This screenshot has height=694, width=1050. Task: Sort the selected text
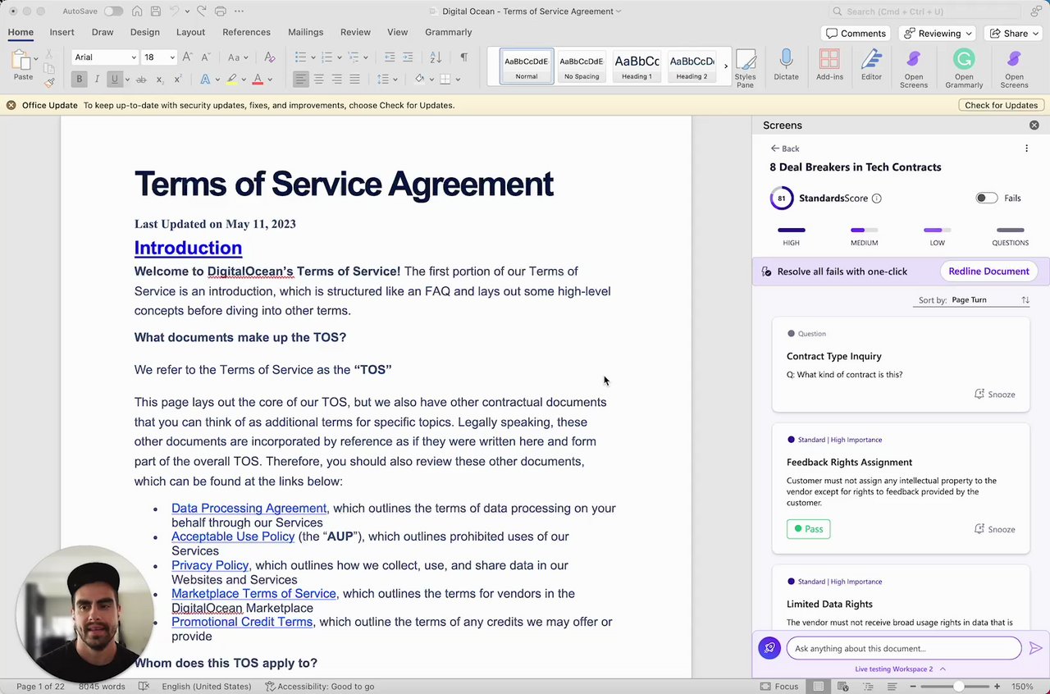point(436,57)
